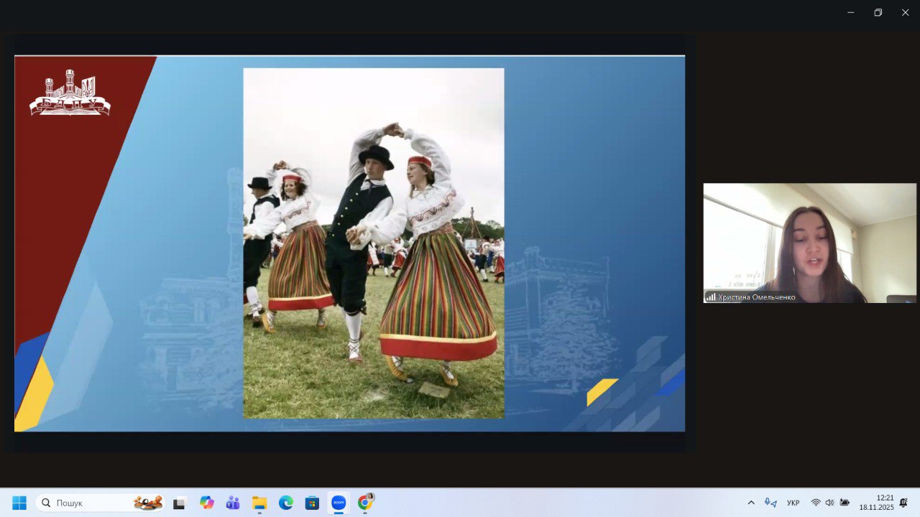Launch Microsoft Edge from the taskbar
The image size is (920, 517).
point(286,503)
